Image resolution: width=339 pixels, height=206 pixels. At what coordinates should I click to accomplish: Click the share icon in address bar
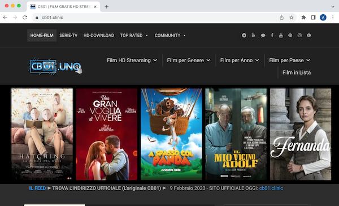pyautogui.click(x=281, y=18)
